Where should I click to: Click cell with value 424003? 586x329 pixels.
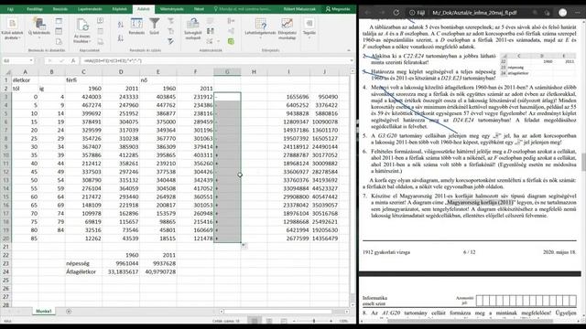point(83,97)
